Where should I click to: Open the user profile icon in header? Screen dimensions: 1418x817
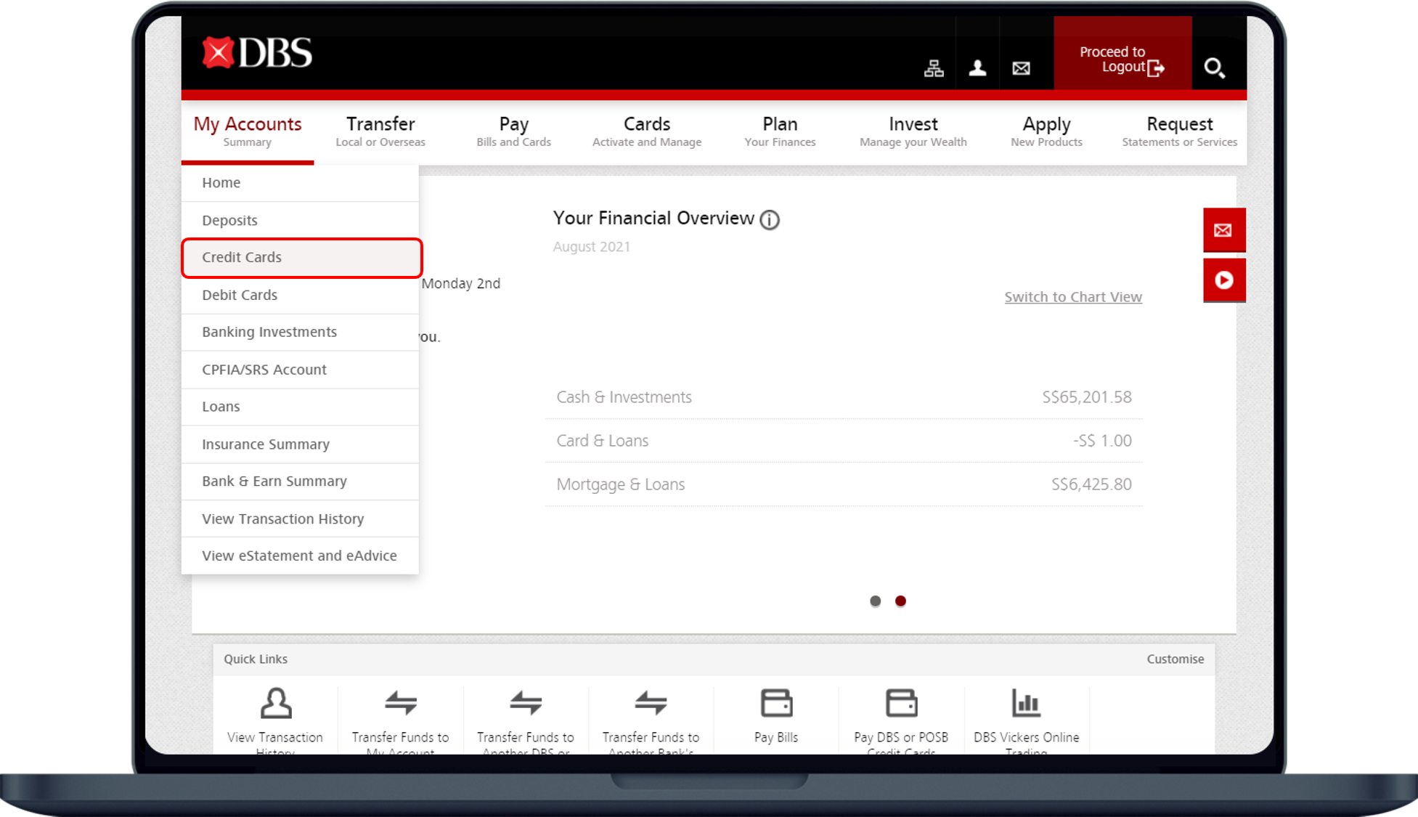pyautogui.click(x=977, y=68)
